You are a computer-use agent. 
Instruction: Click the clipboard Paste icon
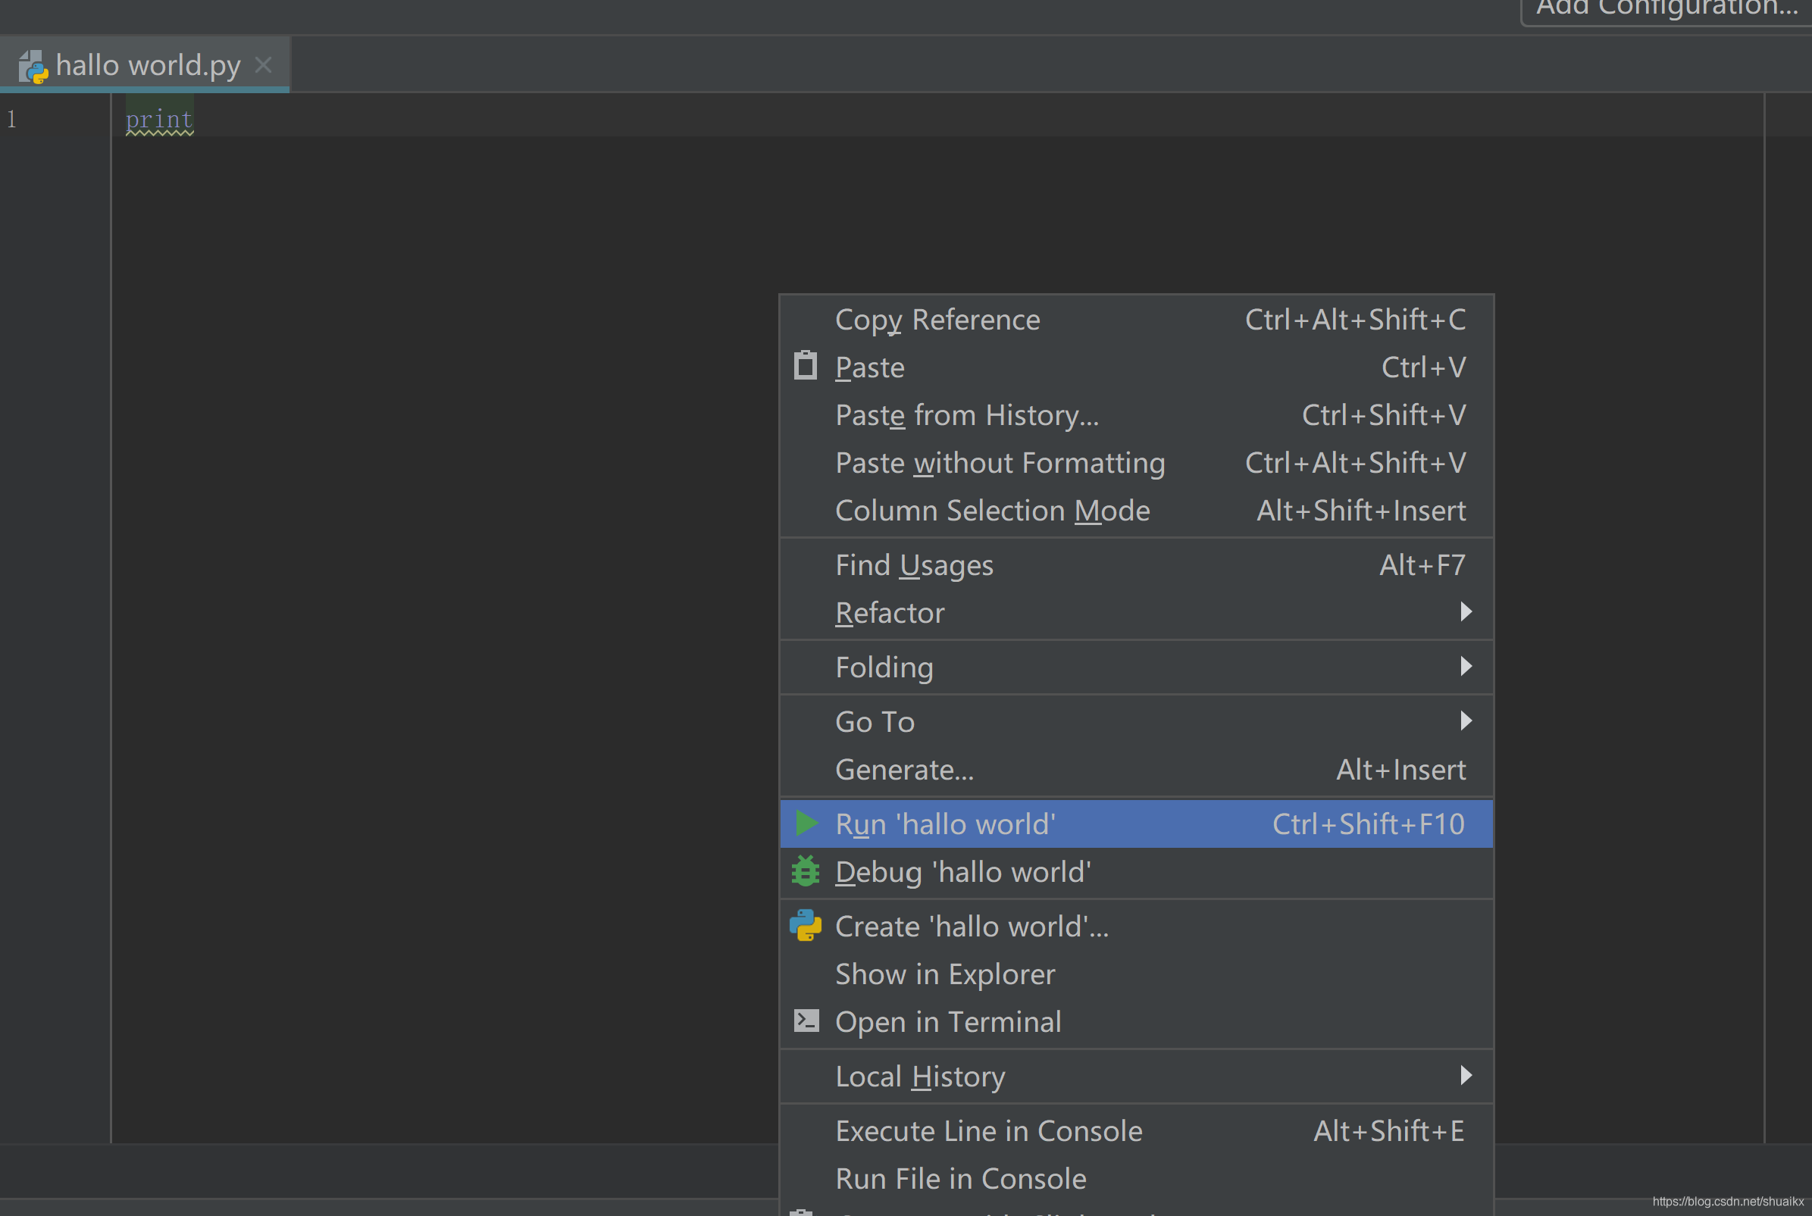[x=805, y=365]
